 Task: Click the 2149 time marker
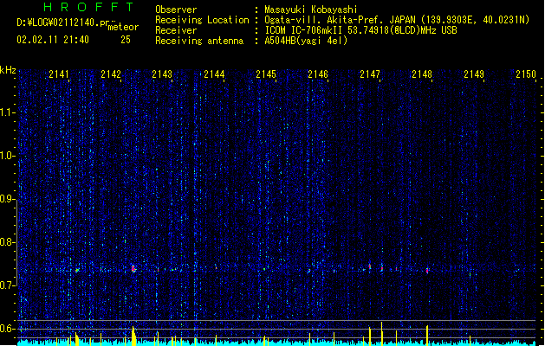(x=474, y=74)
